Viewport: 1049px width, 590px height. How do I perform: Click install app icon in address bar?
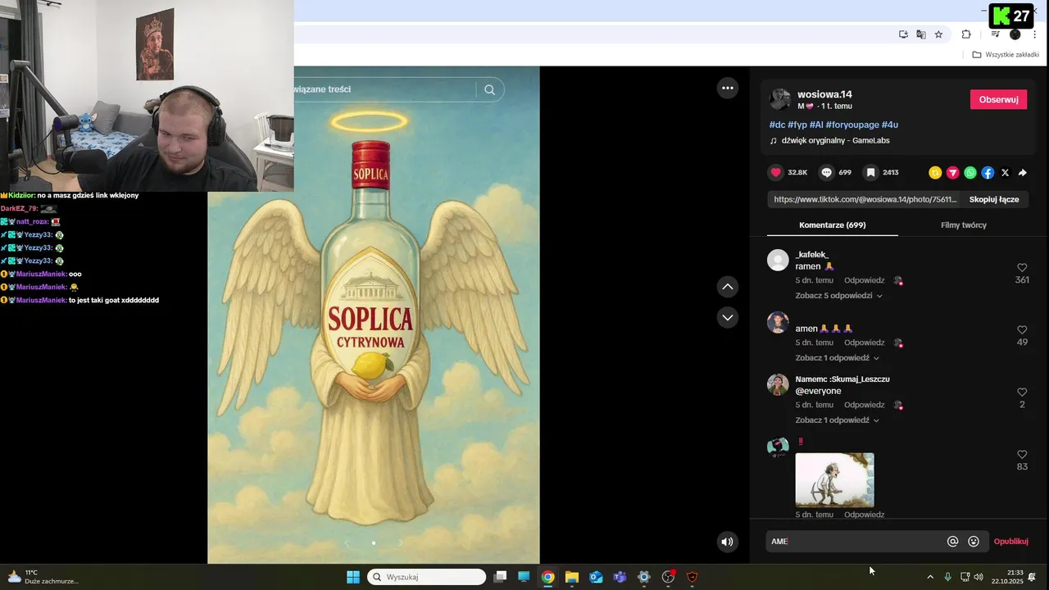click(x=903, y=34)
